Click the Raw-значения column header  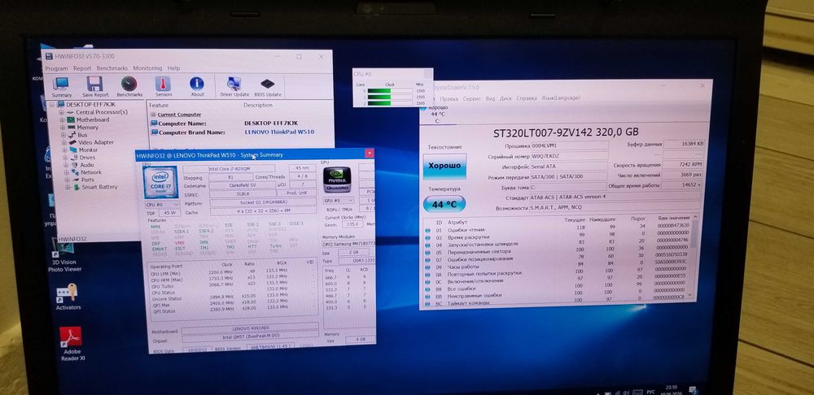click(x=673, y=219)
